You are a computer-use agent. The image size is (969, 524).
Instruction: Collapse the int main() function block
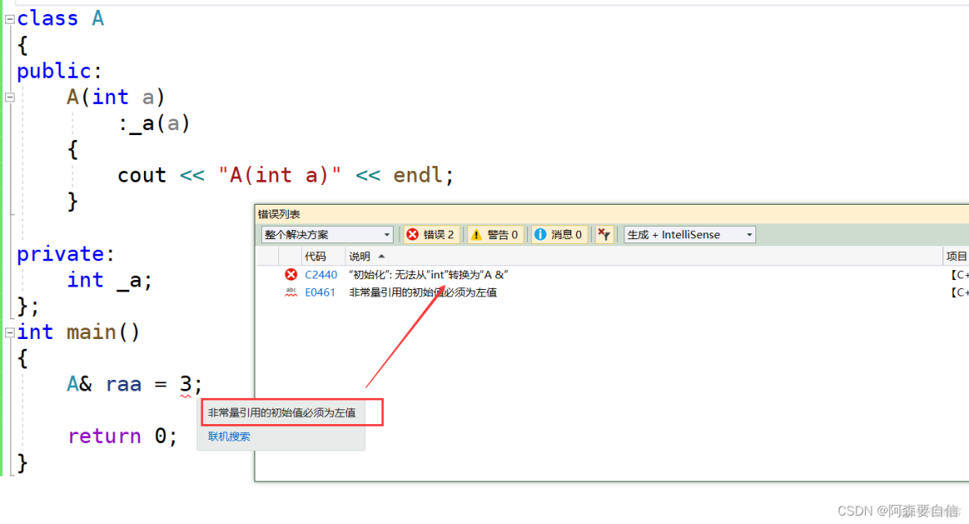(9, 332)
